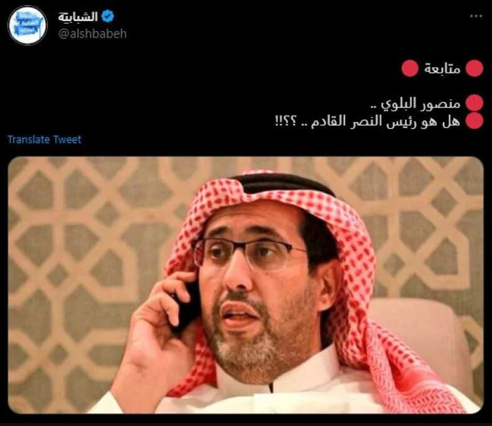Screen dimensions: 492x426
Task: Select the name منصور البلوي in tweet
Action: coord(421,104)
